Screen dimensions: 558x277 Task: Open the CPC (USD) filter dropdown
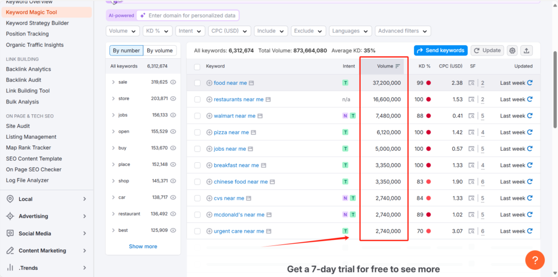point(229,31)
